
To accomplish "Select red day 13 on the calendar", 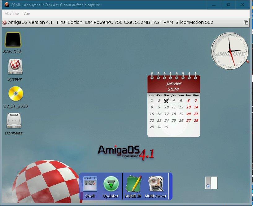I will pos(189,107).
